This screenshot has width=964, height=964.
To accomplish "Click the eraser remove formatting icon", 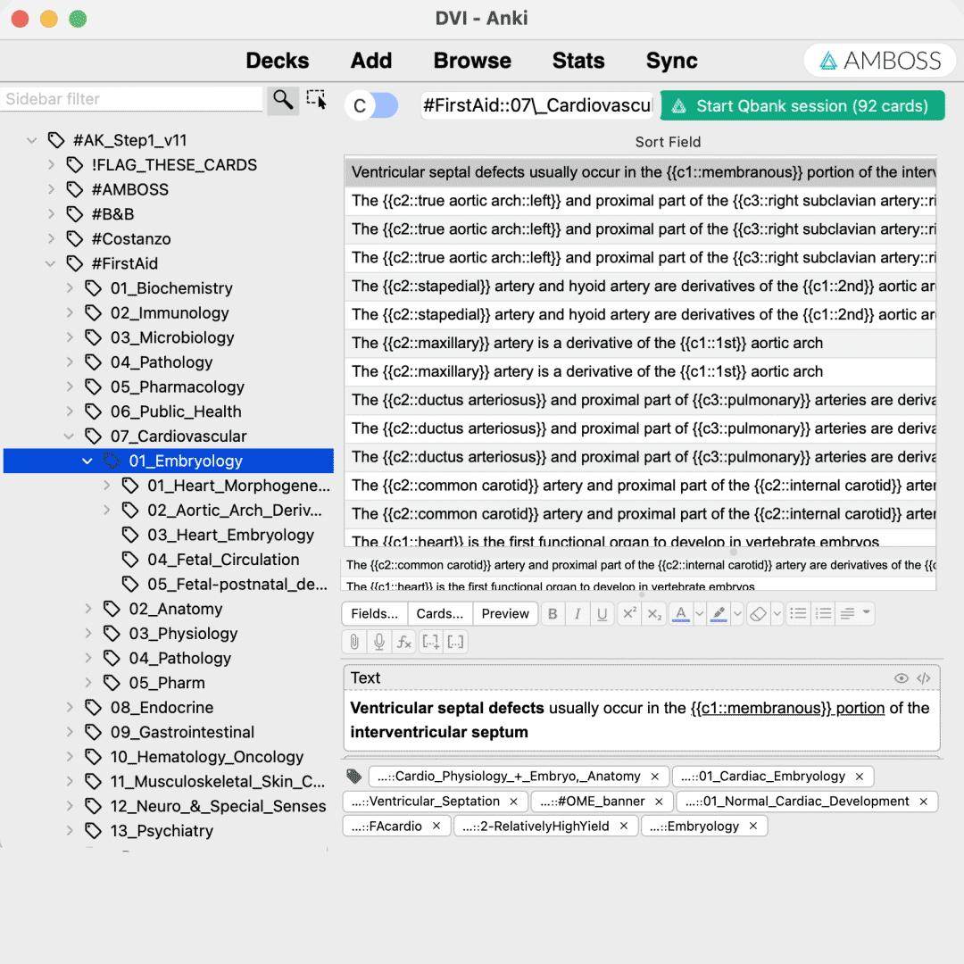I will (759, 614).
